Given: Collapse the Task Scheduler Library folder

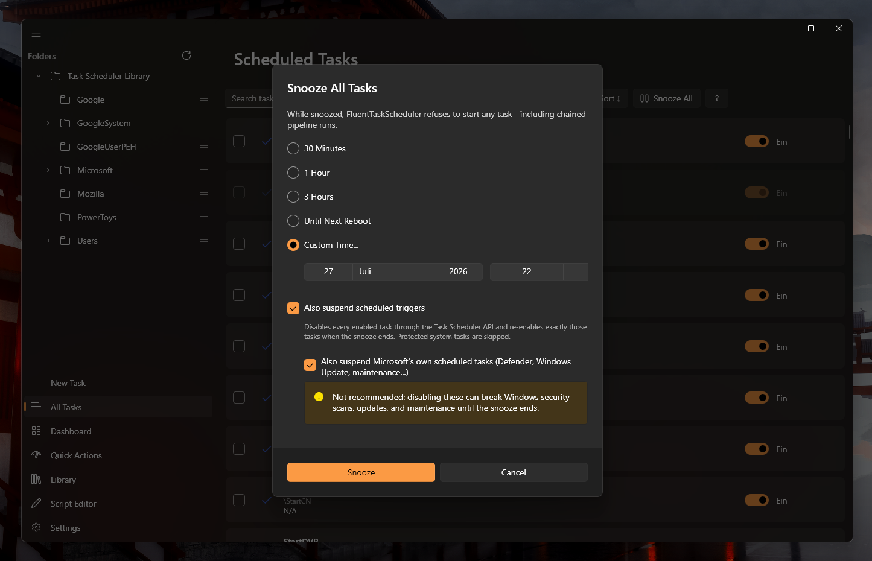Looking at the screenshot, I should pos(39,76).
